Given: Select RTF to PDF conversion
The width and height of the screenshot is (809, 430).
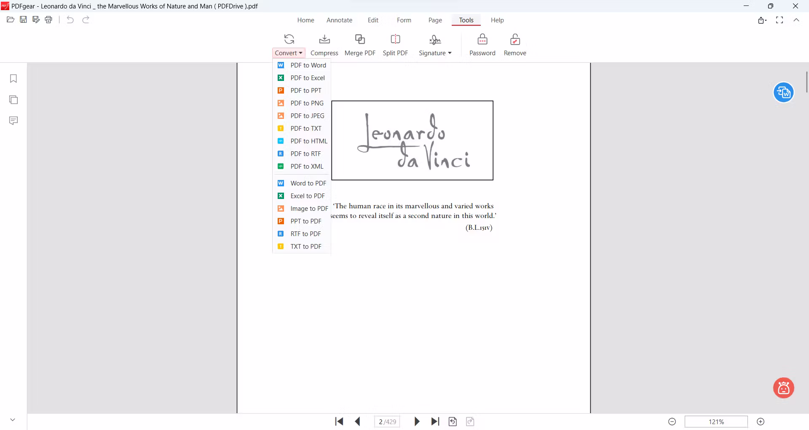Looking at the screenshot, I should (x=302, y=234).
